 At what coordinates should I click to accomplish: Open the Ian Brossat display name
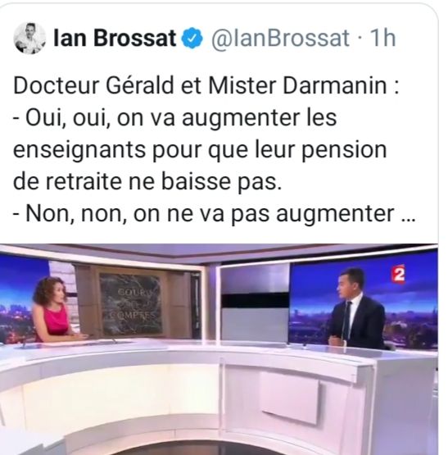point(115,38)
